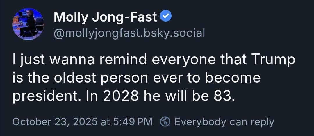Click the blue verified checkmark badge

click(x=166, y=17)
